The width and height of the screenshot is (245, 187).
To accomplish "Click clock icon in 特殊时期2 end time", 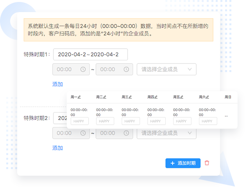I will point(126,133).
